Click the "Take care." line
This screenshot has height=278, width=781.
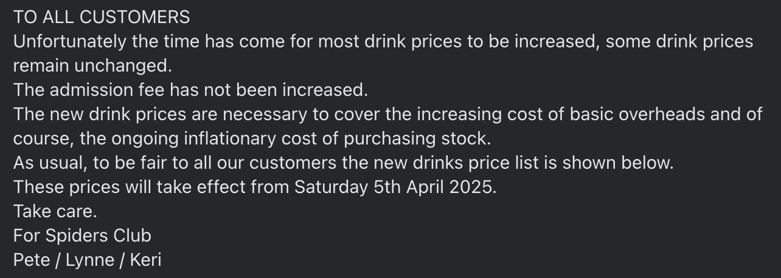(55, 211)
